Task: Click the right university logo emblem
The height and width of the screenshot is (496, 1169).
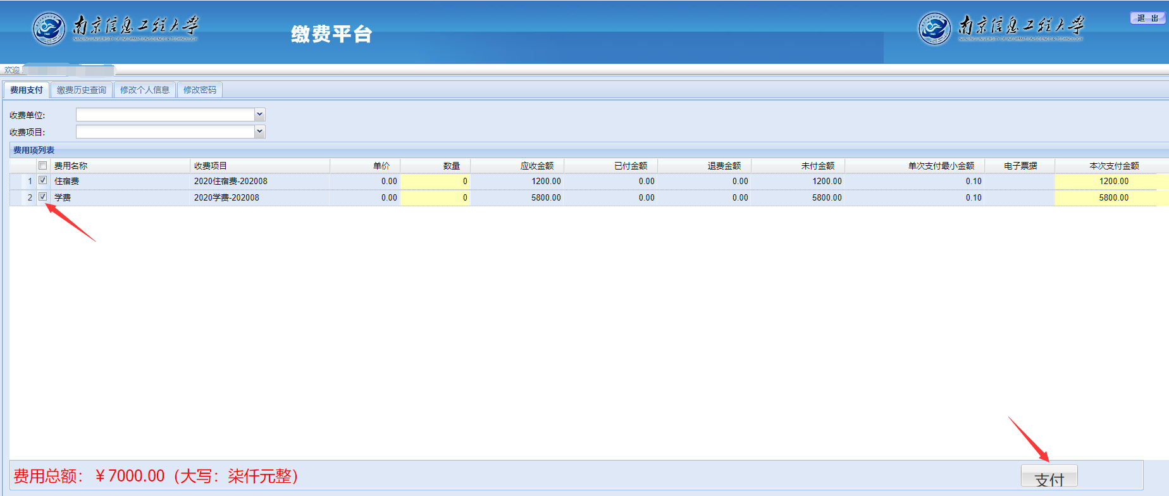Action: pos(934,29)
